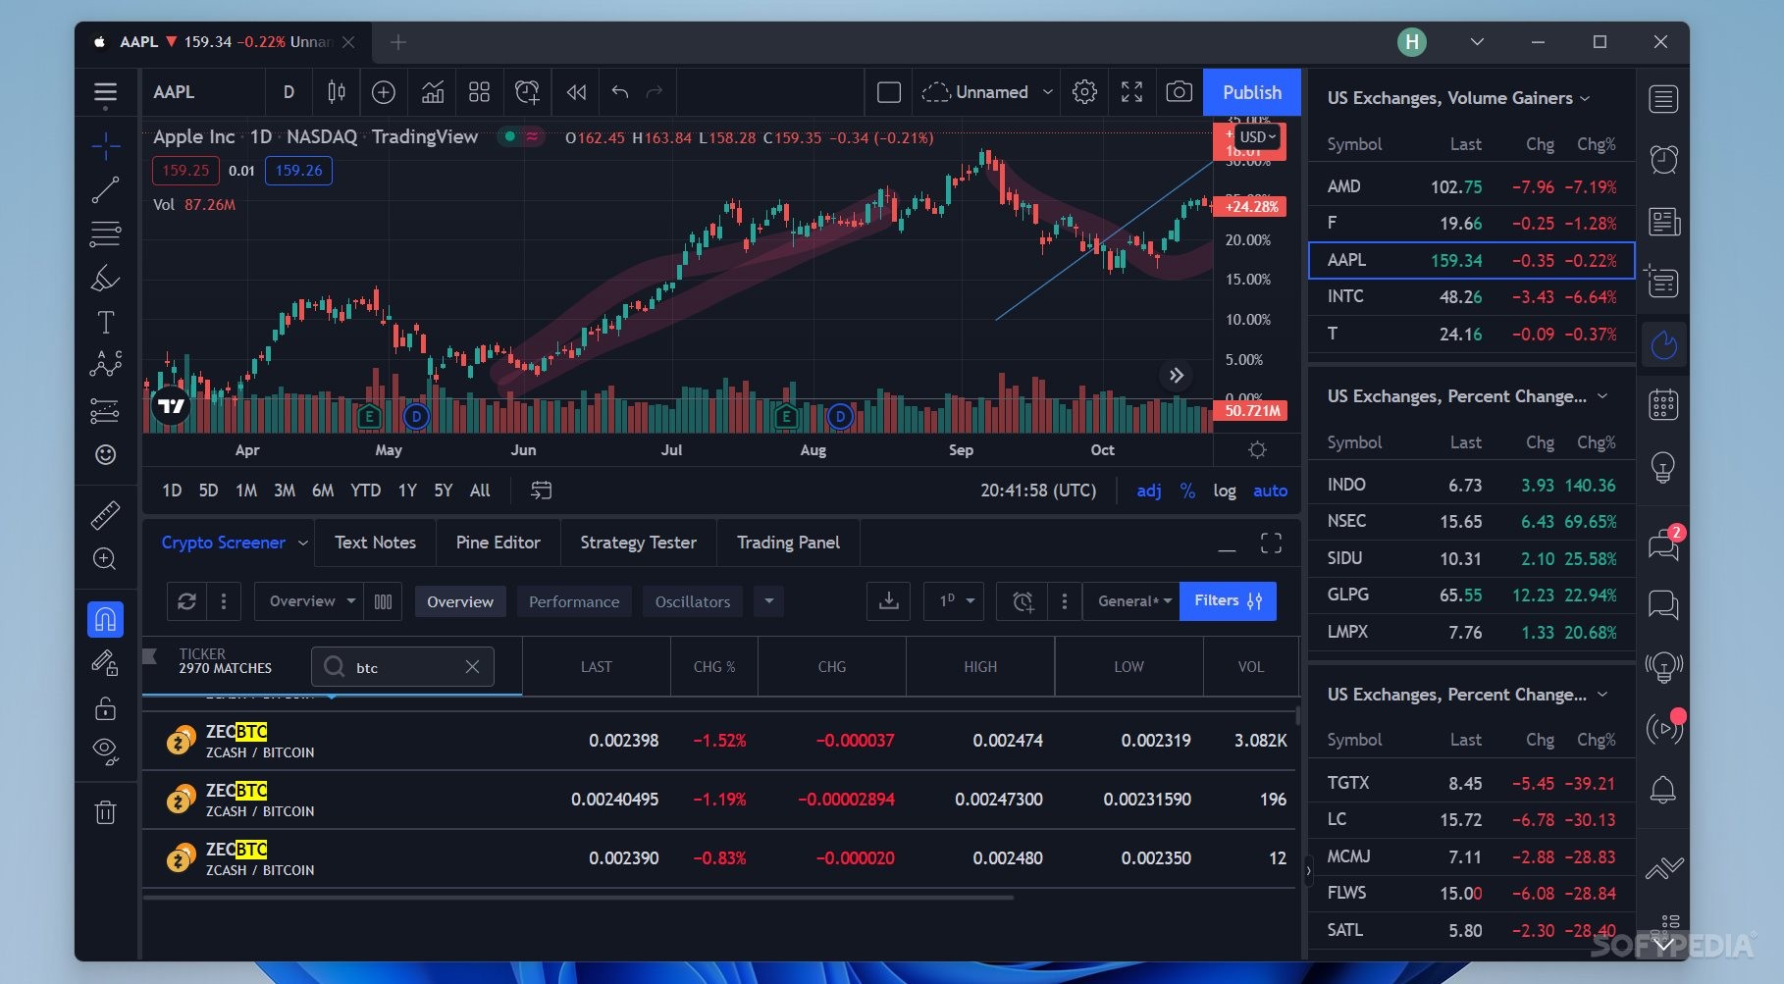The width and height of the screenshot is (1784, 984).
Task: Create a new alert from toolbar
Action: pos(527,92)
